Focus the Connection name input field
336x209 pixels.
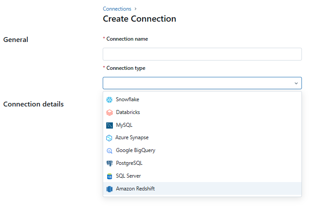(x=202, y=54)
